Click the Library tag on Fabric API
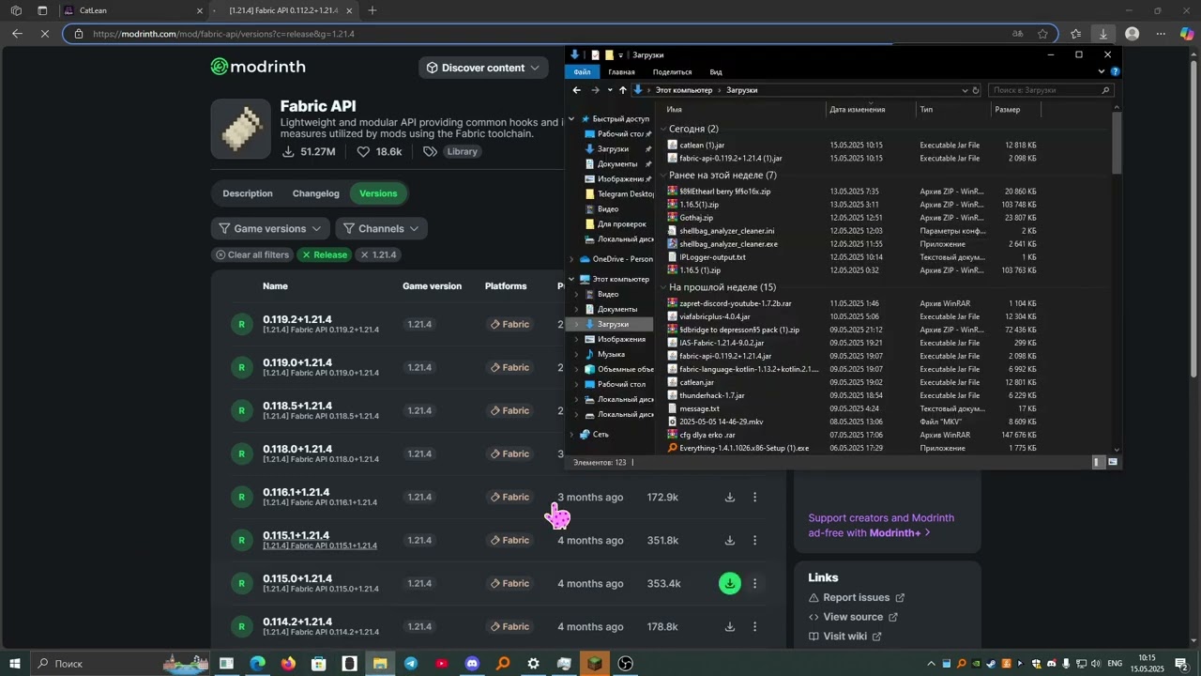 tap(462, 152)
